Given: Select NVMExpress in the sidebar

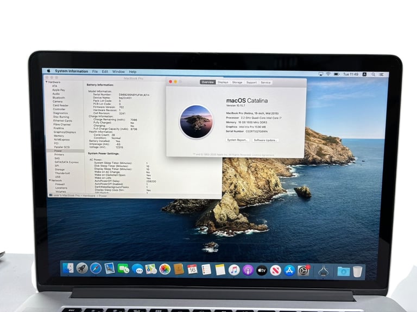Looking at the screenshot, I should point(62,140).
